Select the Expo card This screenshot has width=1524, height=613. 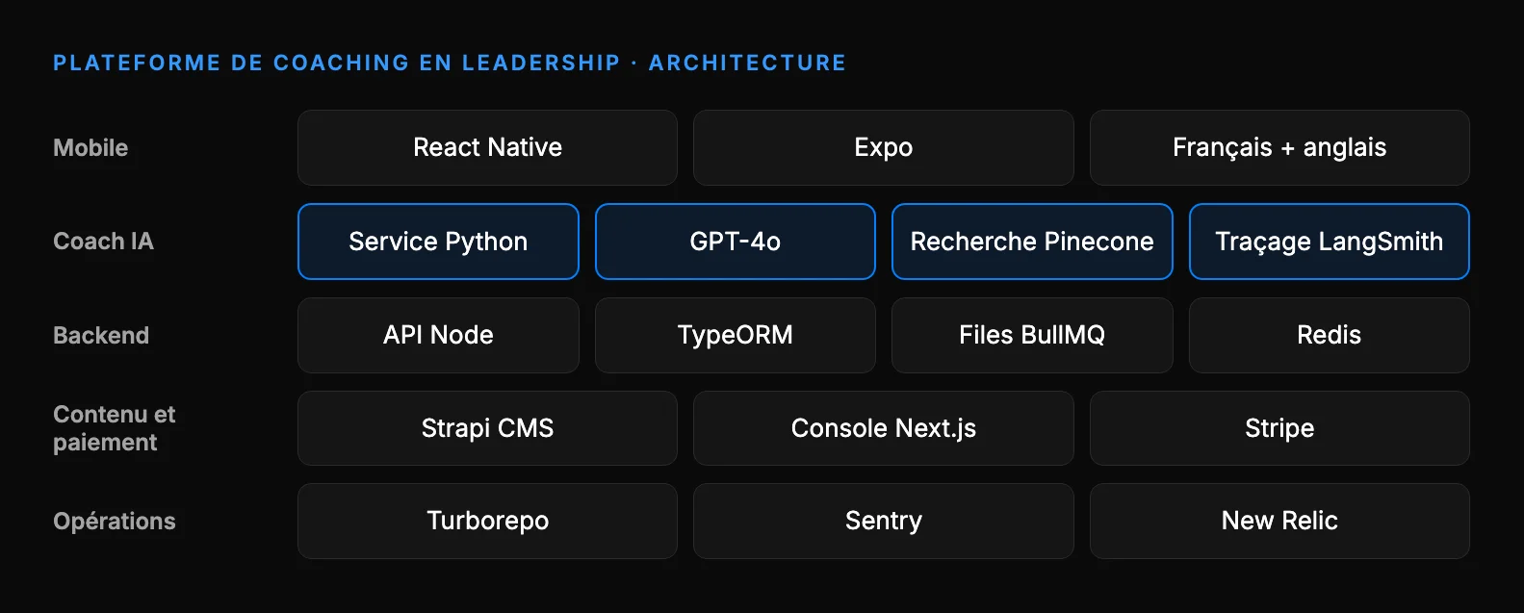click(x=883, y=147)
